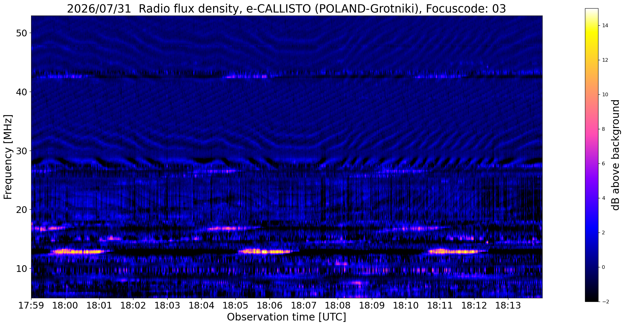Click the bright 13 MHz burst near 18:00

pyautogui.click(x=78, y=252)
